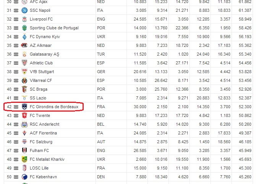
Task: Click the FC Dynamo Kyiv crest icon
Action: point(24,37)
